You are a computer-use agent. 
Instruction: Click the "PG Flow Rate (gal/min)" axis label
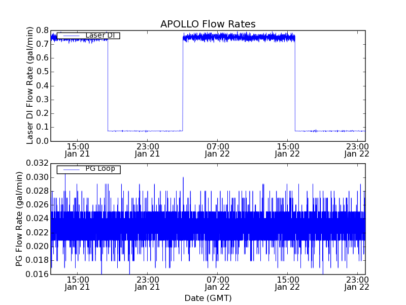(x=19, y=219)
